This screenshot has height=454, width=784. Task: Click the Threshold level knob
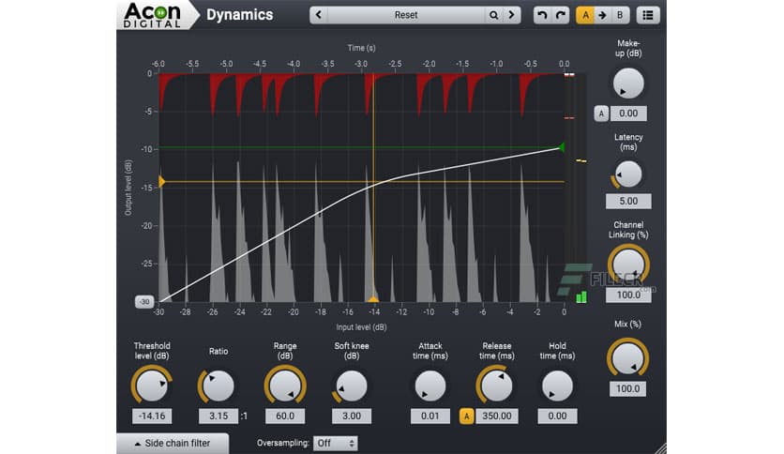tap(152, 386)
